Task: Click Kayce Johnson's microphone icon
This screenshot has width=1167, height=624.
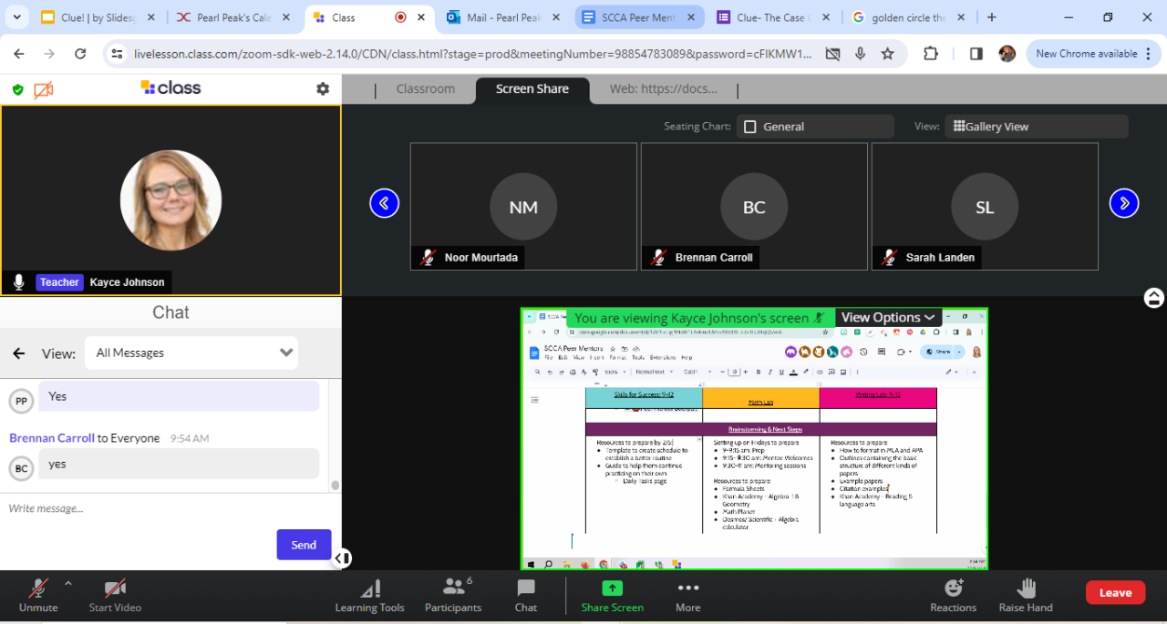Action: pyautogui.click(x=18, y=282)
